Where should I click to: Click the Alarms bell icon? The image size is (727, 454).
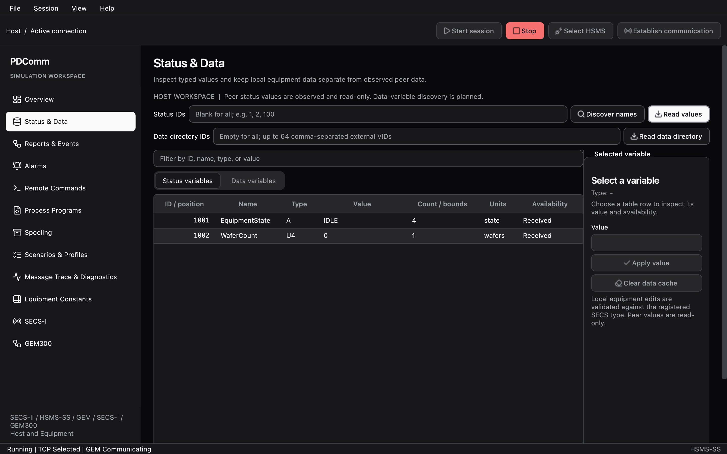pyautogui.click(x=17, y=166)
